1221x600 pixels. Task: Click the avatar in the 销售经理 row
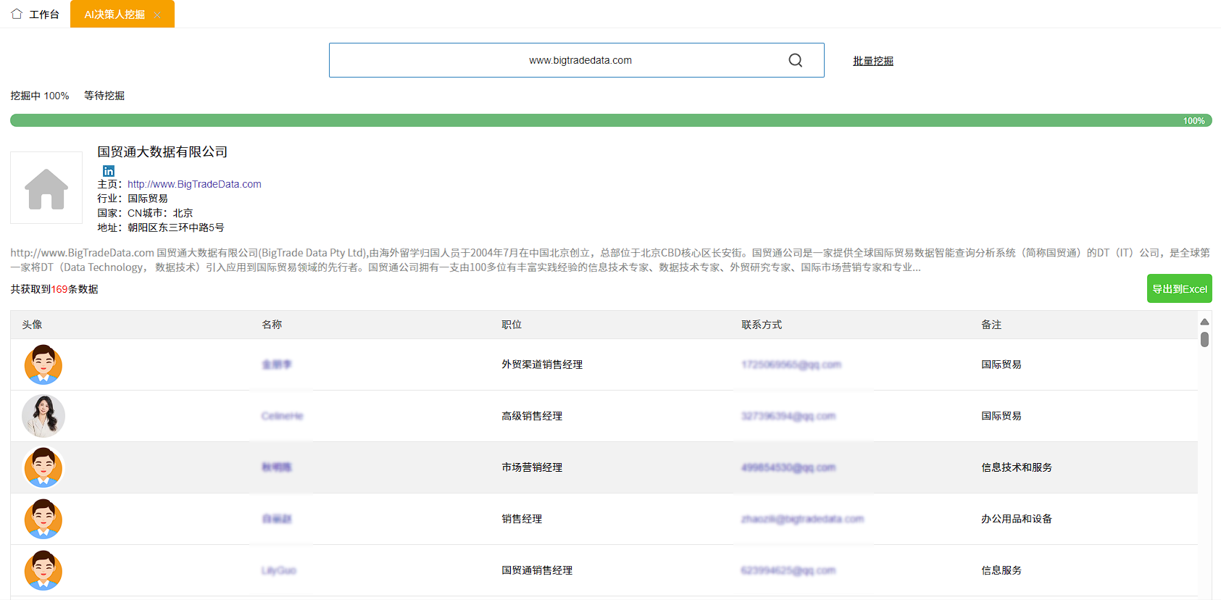[x=43, y=519]
